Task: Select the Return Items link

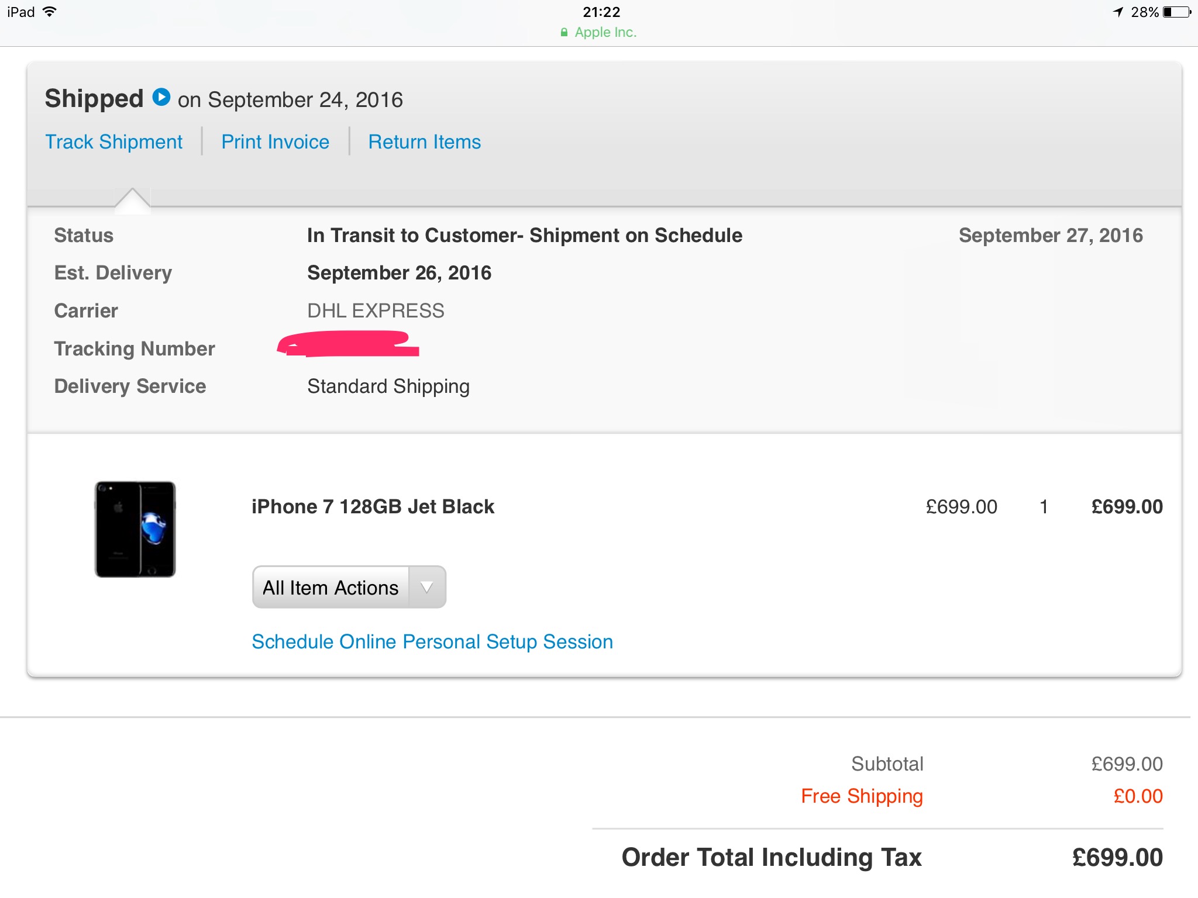Action: pos(425,142)
